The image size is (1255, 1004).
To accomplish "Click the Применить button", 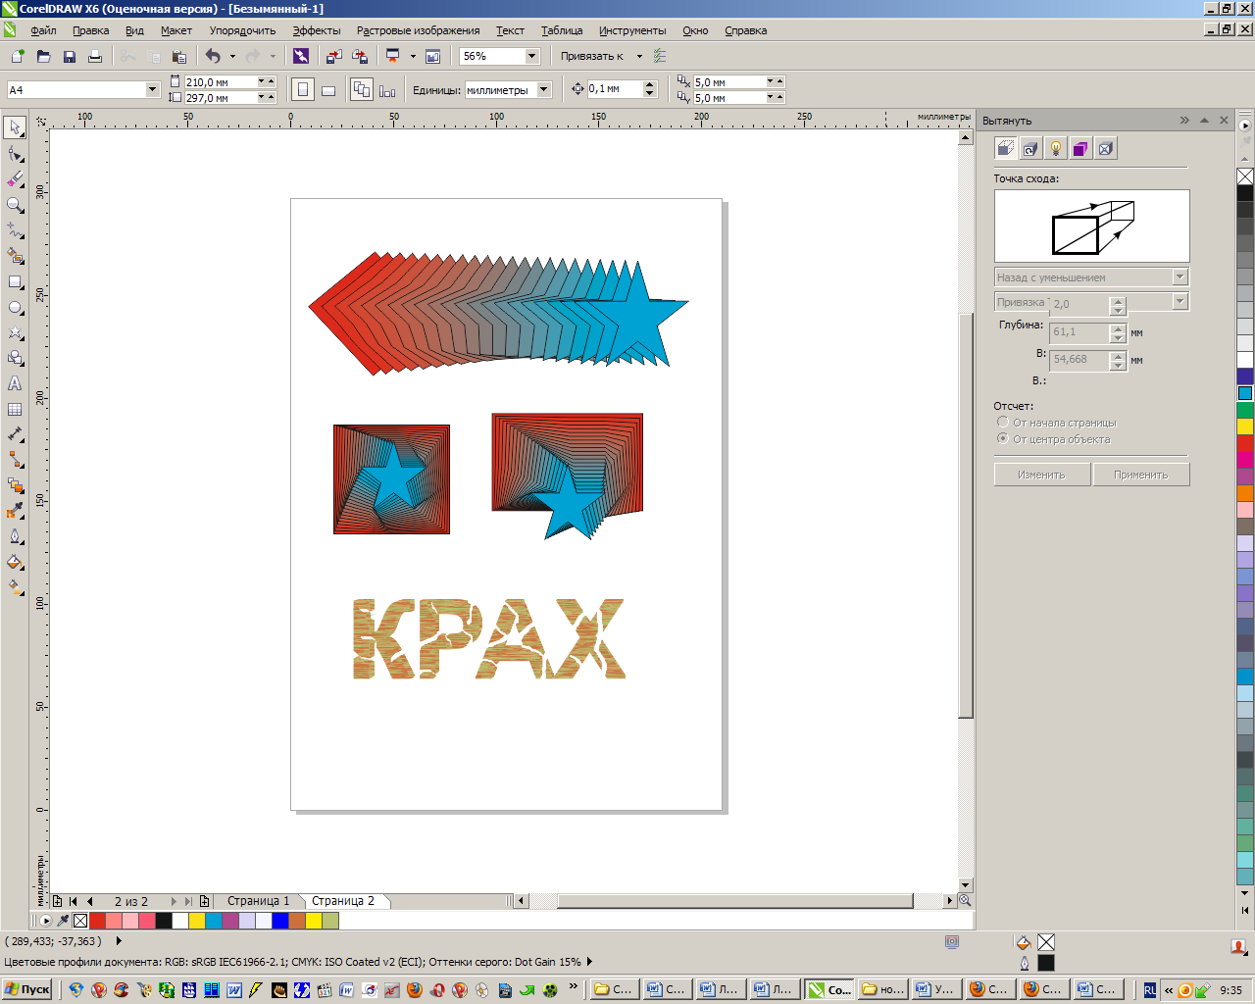I will 1141,475.
